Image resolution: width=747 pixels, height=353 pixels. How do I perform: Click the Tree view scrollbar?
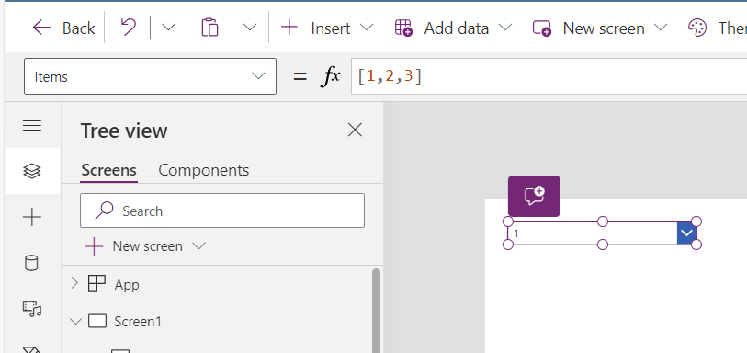pyautogui.click(x=376, y=310)
